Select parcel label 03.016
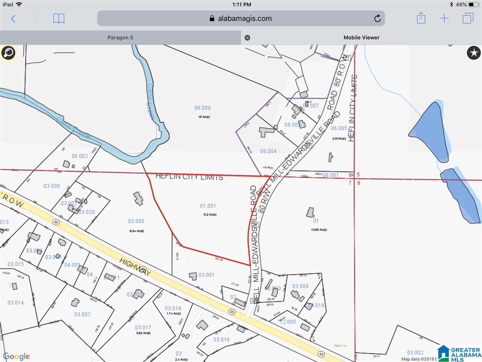Viewport: 482px width, 362px height. click(221, 339)
